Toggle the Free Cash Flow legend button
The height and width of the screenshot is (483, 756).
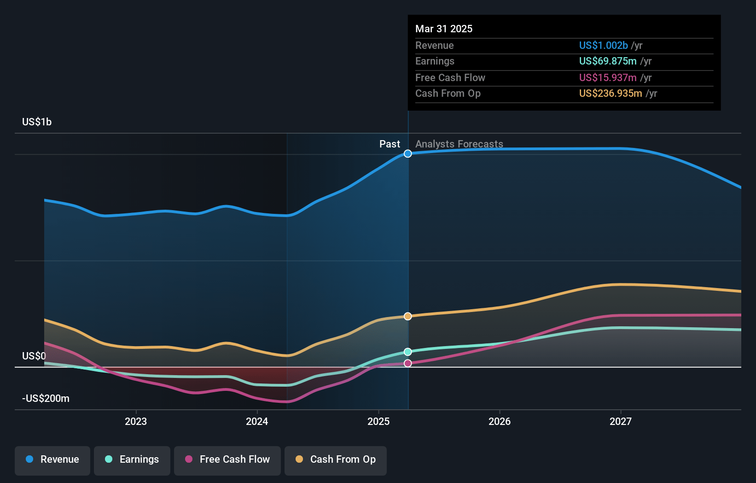coord(227,460)
